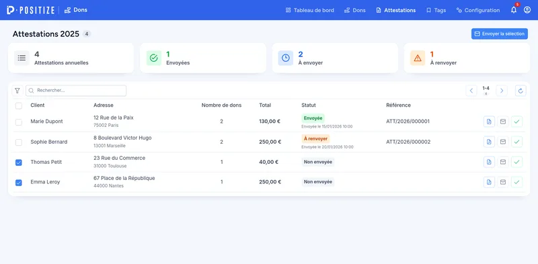Send attestation email to Thomas Petit

502,162
